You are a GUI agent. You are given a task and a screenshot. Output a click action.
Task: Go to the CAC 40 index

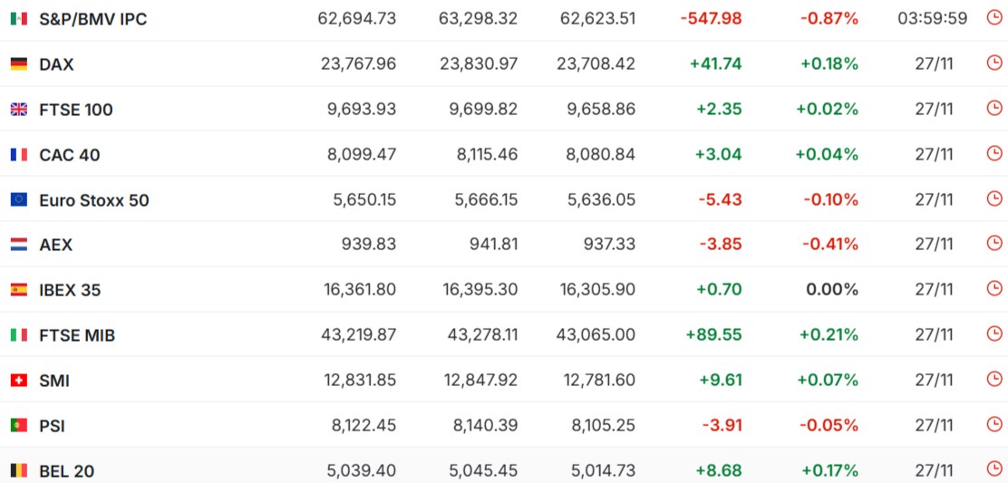[x=70, y=155]
